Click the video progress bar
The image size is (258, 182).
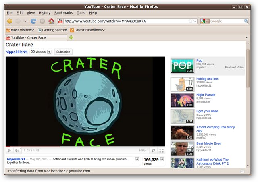(85, 147)
